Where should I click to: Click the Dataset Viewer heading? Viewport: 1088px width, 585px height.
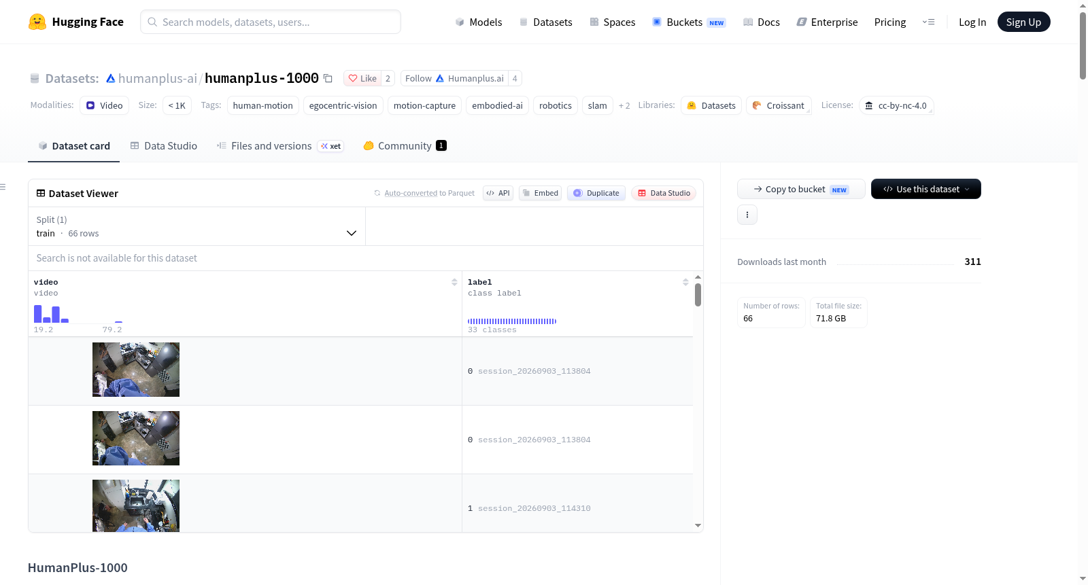click(84, 194)
